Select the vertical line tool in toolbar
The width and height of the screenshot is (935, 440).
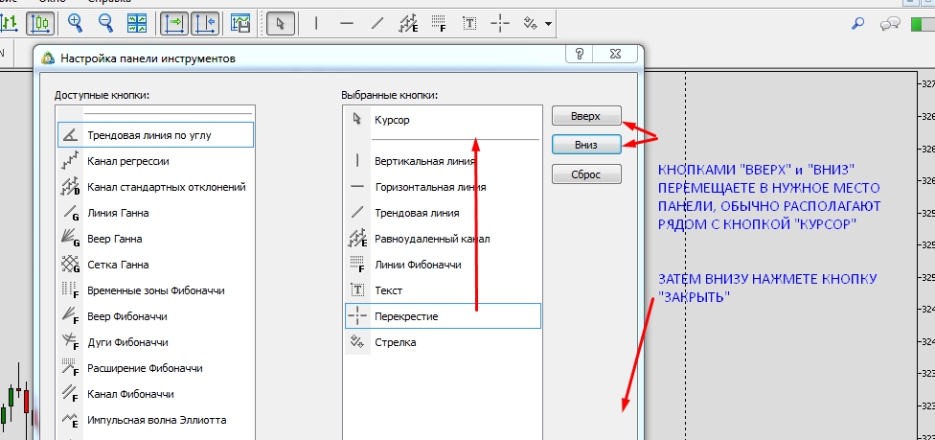click(x=316, y=24)
